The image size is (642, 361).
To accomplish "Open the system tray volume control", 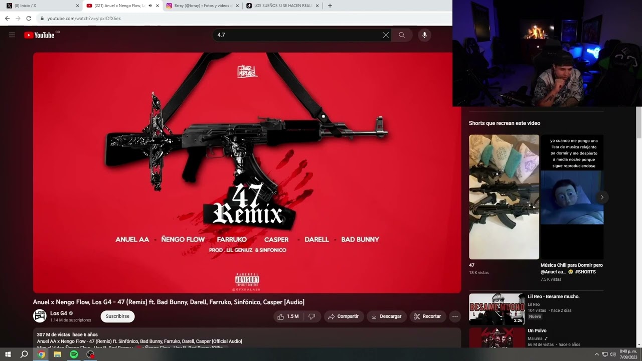I will pos(612,354).
